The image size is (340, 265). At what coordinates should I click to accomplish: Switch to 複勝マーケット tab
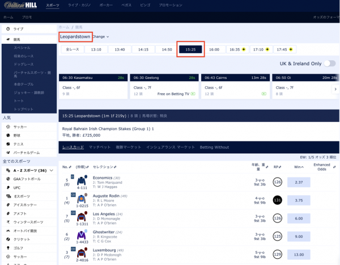[129, 148]
